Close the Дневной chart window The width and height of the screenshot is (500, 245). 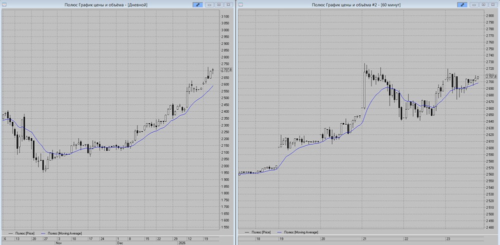[x=228, y=5]
